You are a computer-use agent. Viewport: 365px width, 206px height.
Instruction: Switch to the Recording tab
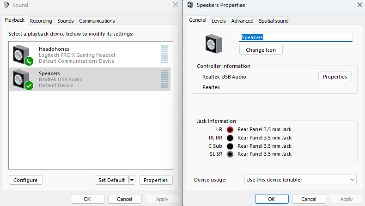pos(41,21)
